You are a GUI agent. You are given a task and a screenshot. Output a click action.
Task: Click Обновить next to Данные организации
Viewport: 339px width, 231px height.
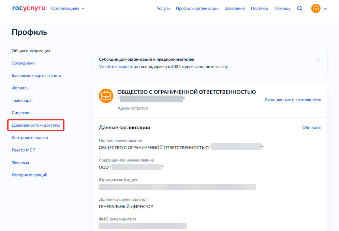311,128
